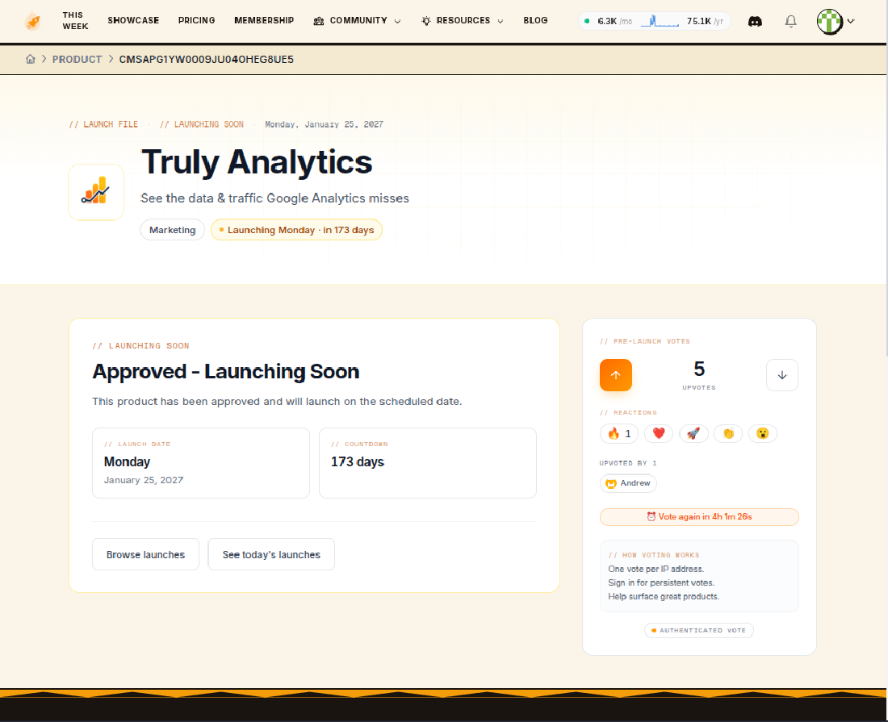Open the Pricing menu item
This screenshot has width=888, height=722.
pyautogui.click(x=196, y=20)
